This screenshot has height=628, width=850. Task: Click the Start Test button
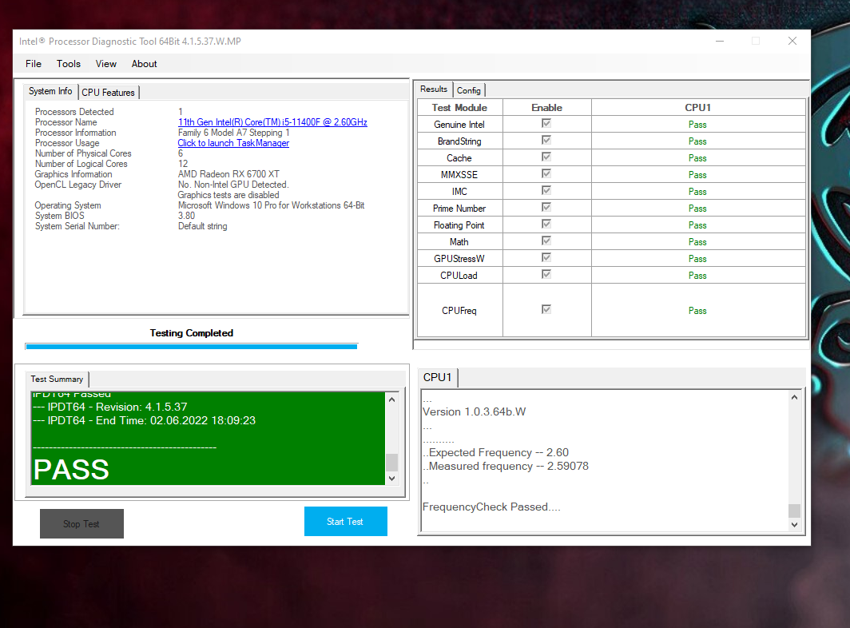coord(346,521)
